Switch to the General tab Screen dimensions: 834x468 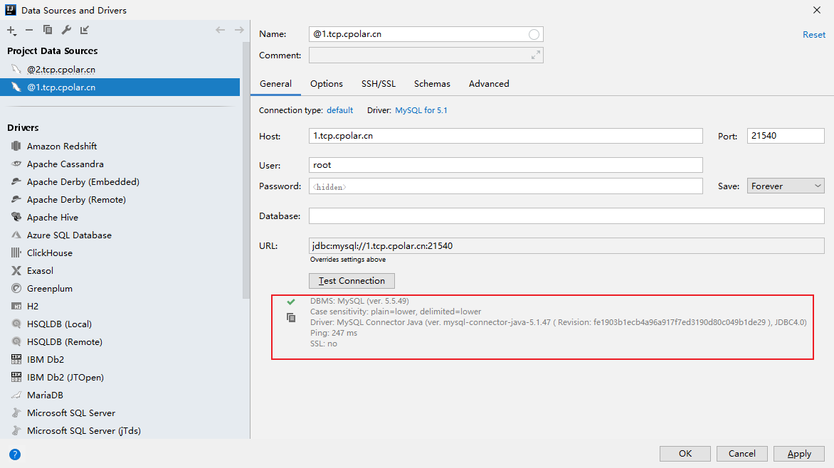[x=275, y=84]
